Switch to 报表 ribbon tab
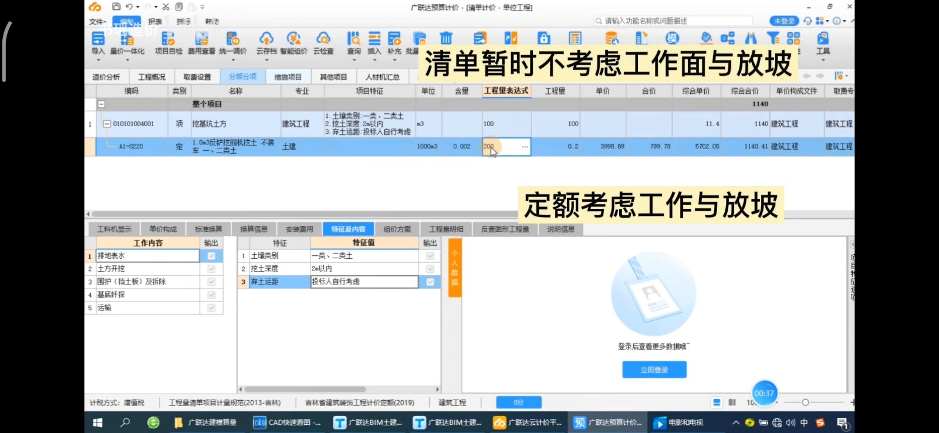939x433 pixels. pyautogui.click(x=155, y=21)
